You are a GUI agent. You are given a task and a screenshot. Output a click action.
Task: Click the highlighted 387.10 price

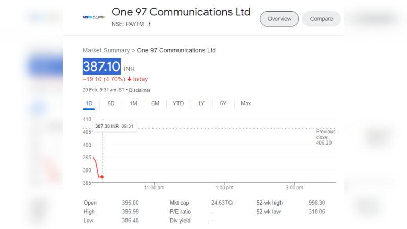(101, 67)
